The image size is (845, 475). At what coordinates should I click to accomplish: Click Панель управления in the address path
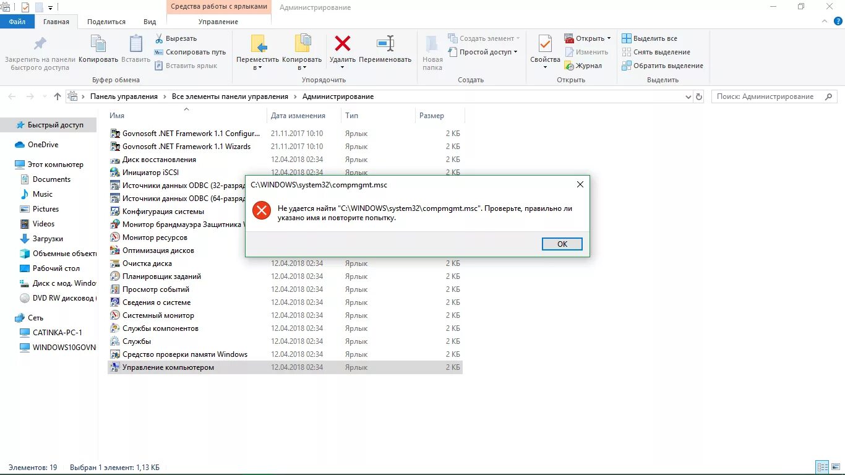[124, 96]
